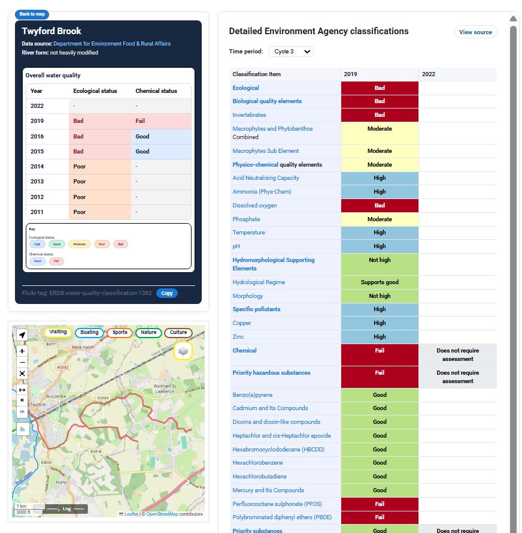Select the Poor ecological status key swatch
522x533 pixels.
pyautogui.click(x=102, y=244)
